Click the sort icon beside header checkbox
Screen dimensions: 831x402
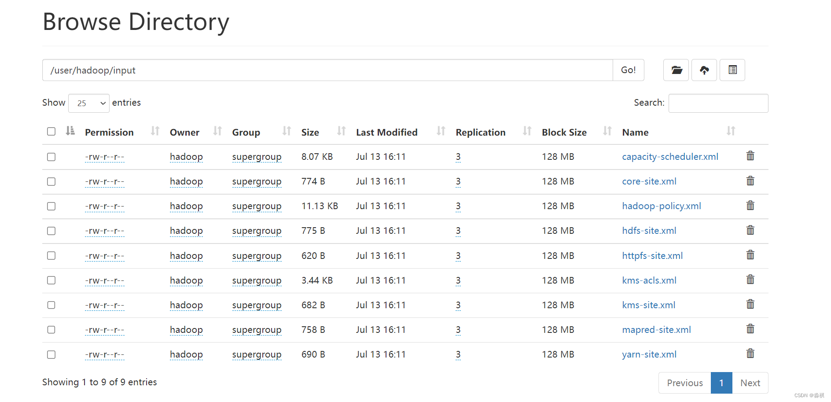point(70,131)
